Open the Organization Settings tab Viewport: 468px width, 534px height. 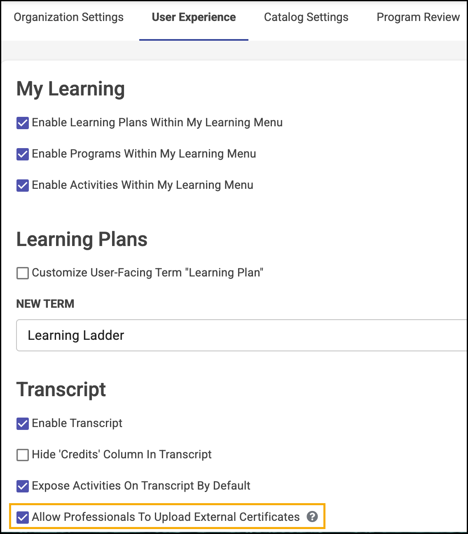69,17
